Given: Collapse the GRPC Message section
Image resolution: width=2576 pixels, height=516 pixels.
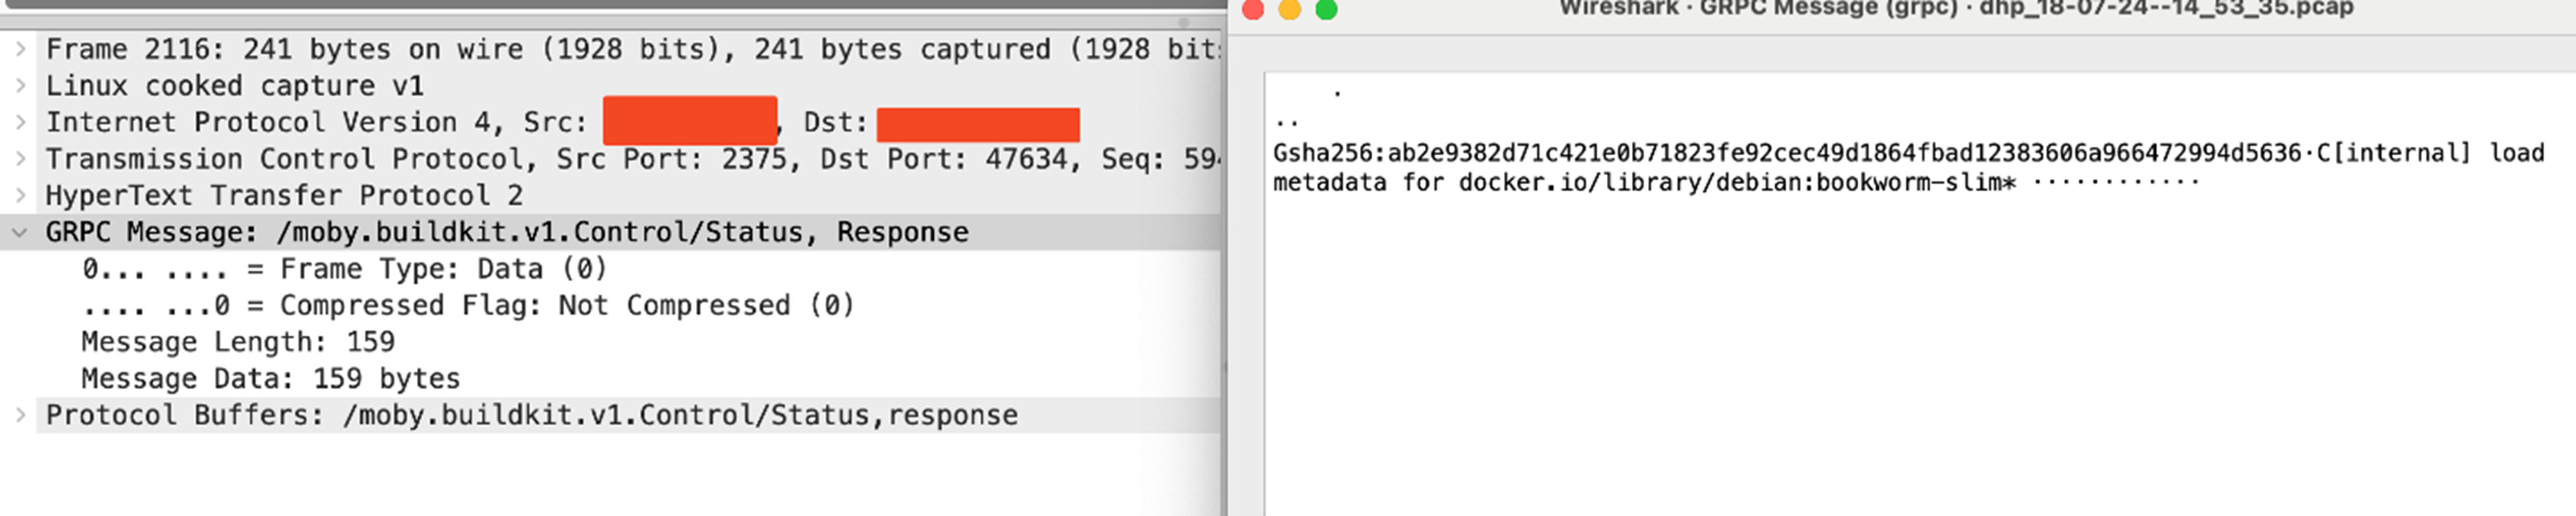Looking at the screenshot, I should 20,232.
